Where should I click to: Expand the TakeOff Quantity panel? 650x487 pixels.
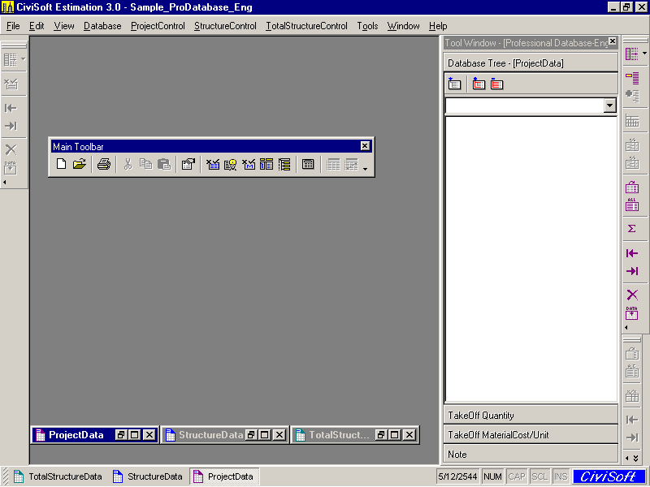531,415
